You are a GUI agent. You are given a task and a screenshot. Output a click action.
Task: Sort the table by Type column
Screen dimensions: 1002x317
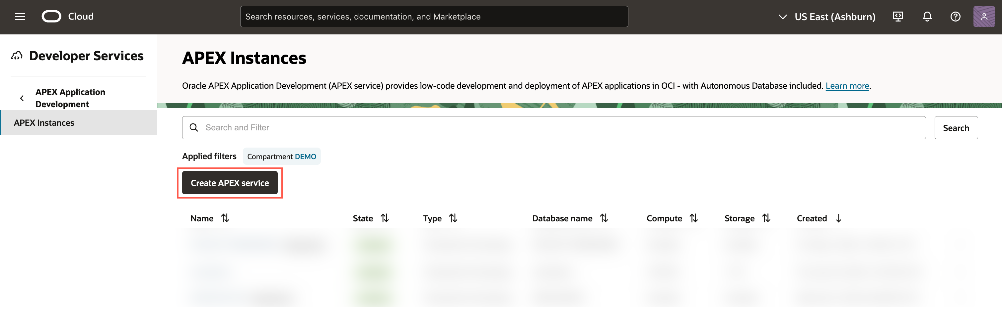point(453,218)
